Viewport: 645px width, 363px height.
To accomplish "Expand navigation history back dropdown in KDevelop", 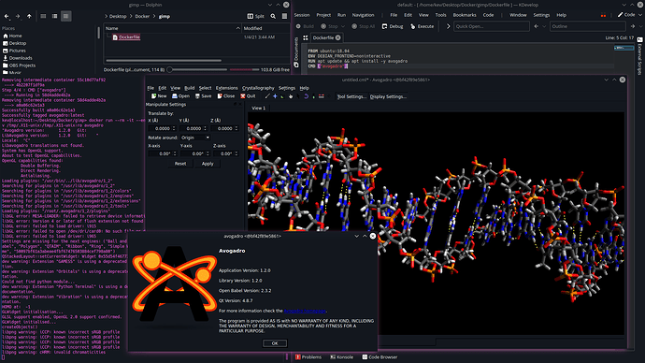I will [544, 26].
